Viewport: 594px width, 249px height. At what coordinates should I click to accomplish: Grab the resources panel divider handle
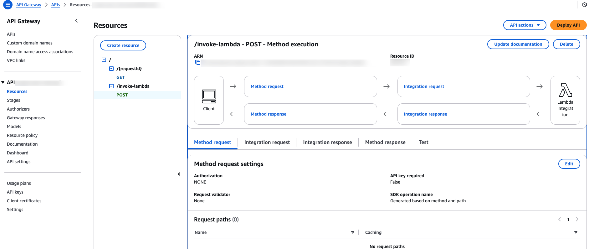point(179,174)
